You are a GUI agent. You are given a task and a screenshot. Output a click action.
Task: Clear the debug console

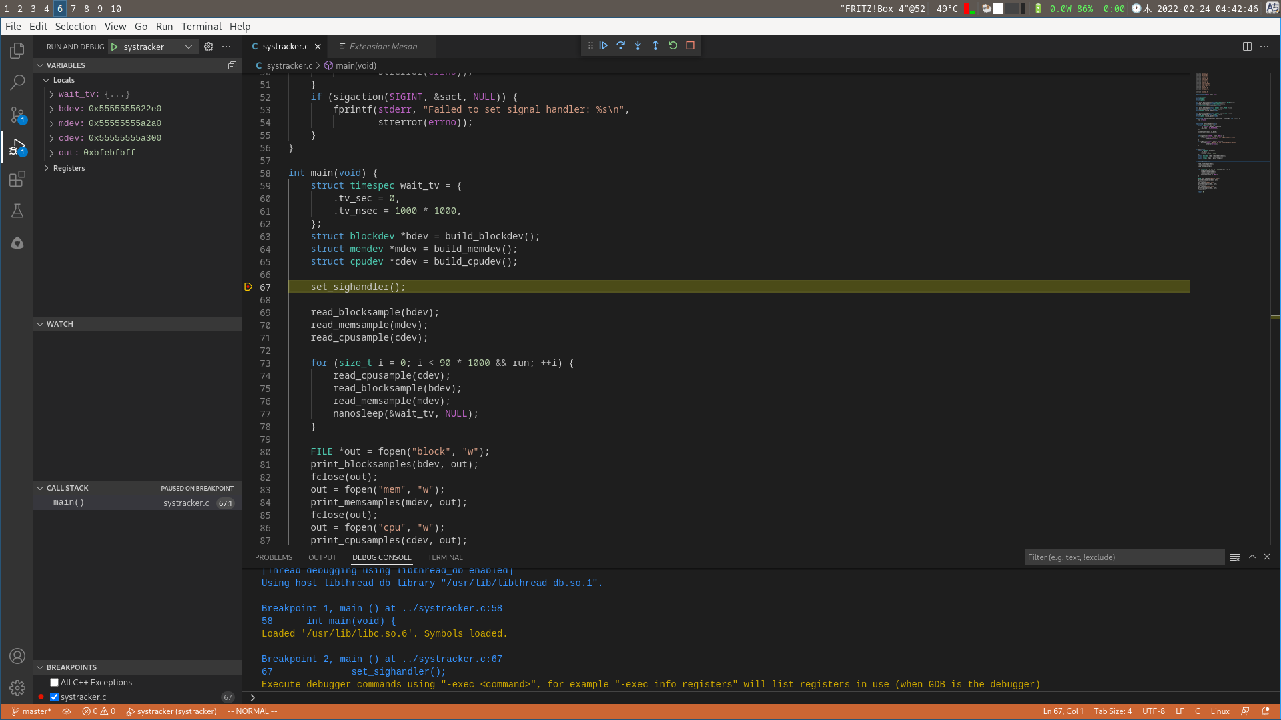(x=1235, y=557)
